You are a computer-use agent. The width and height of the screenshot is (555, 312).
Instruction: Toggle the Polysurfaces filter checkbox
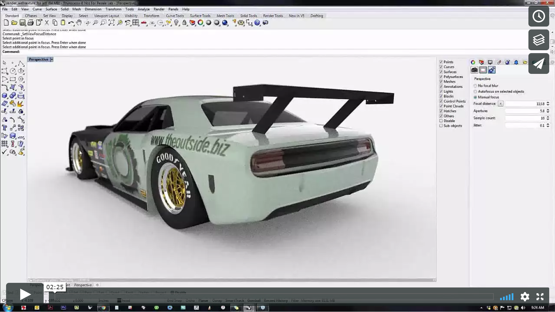(x=441, y=76)
